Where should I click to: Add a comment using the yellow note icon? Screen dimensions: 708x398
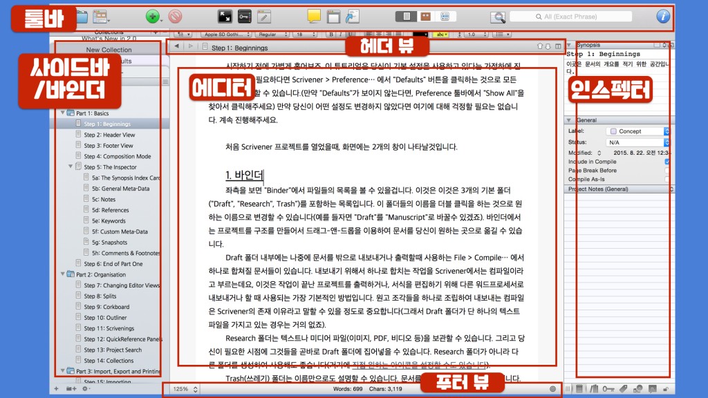click(313, 17)
